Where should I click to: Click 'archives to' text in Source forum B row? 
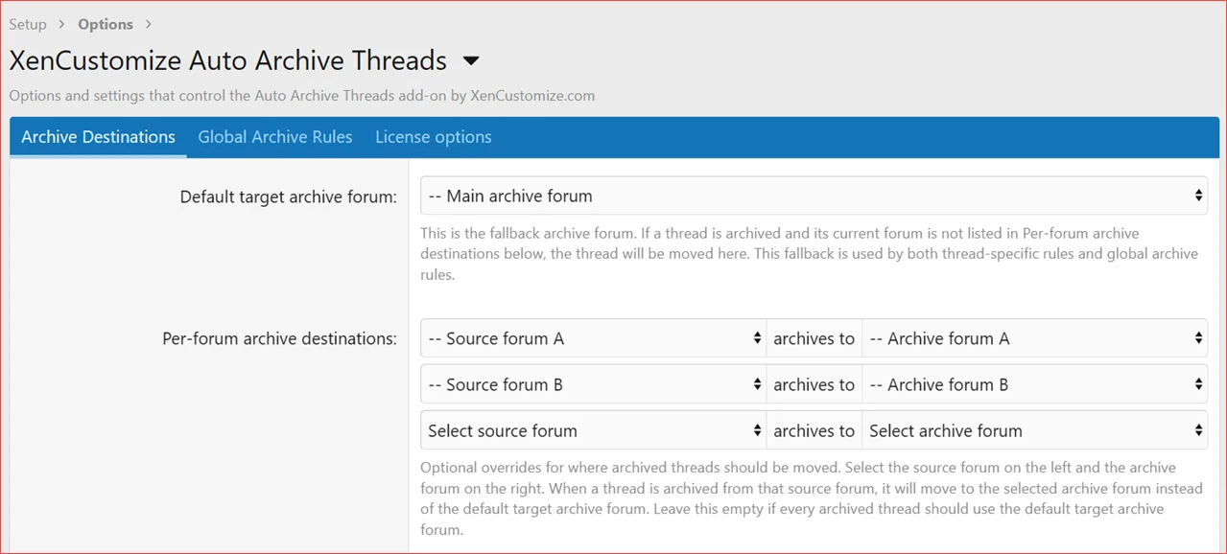[x=814, y=384]
